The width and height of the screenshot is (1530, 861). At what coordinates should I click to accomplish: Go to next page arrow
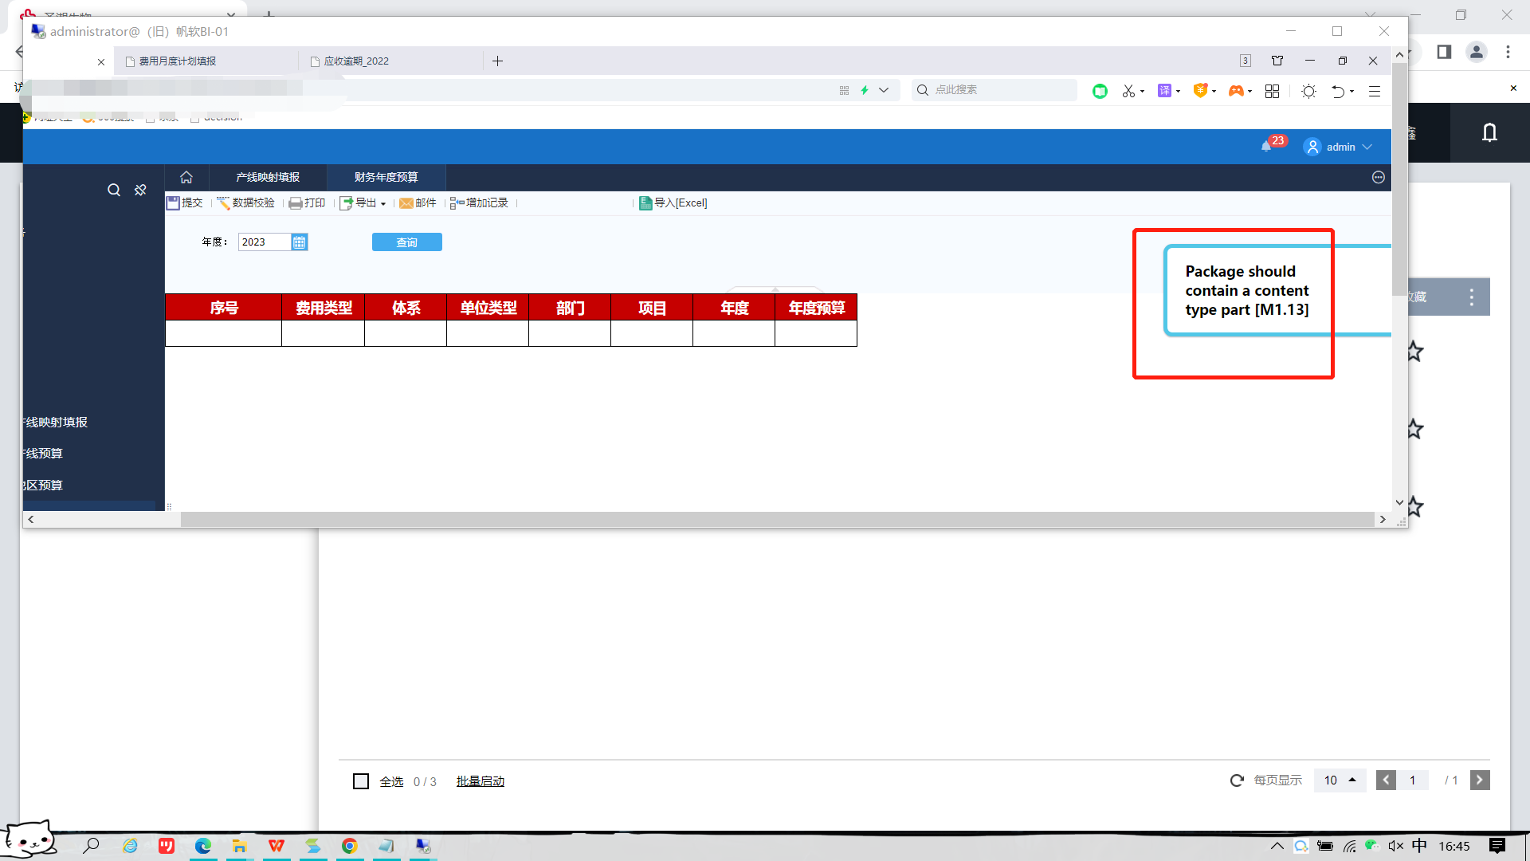(1480, 780)
